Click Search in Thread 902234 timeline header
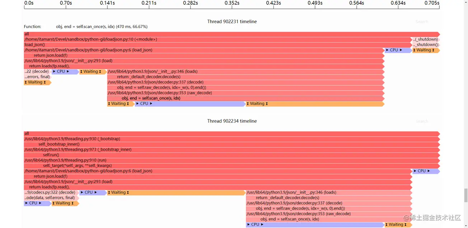 click(422, 122)
